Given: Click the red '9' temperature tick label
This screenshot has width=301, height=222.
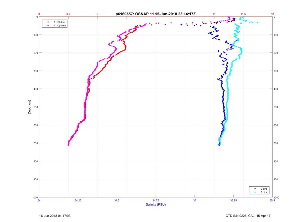Looking at the screenshot, I should click(x=98, y=14).
